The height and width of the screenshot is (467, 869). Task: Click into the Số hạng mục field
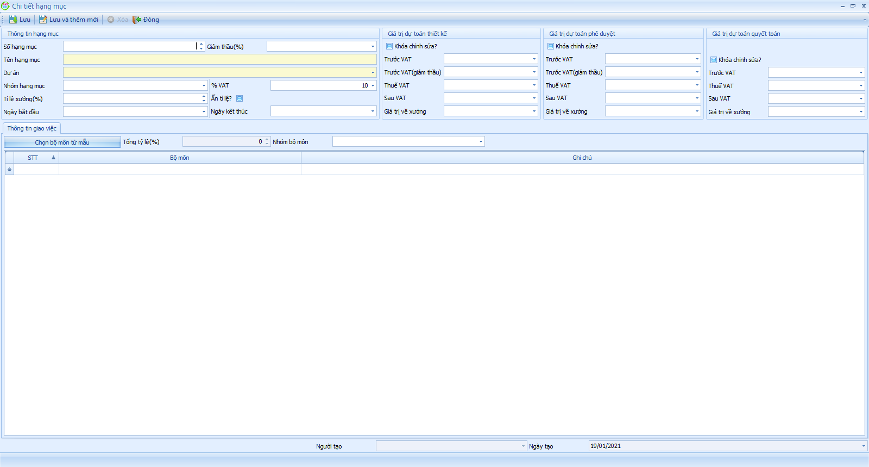tap(130, 47)
